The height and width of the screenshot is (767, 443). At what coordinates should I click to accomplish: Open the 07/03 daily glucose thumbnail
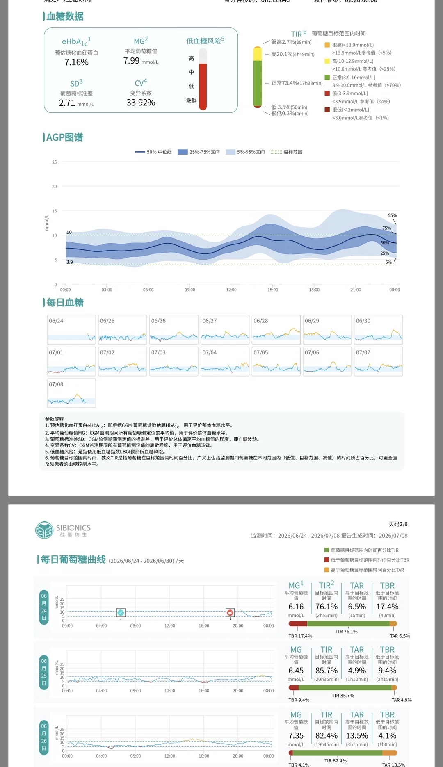click(x=174, y=361)
